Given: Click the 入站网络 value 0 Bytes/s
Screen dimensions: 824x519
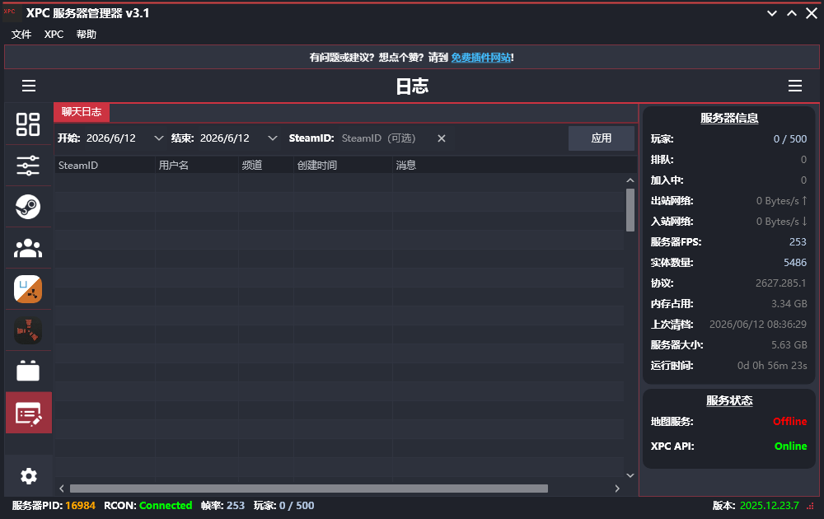Looking at the screenshot, I should click(781, 221).
